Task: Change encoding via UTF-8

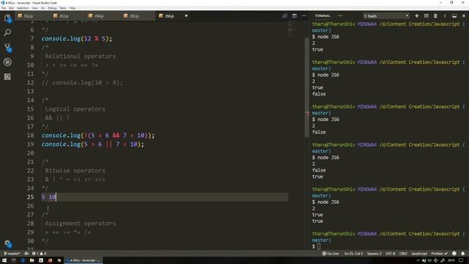Action: point(391,254)
